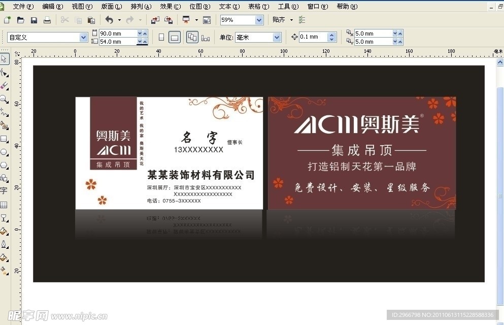Open a file with folder icon

tap(21, 20)
